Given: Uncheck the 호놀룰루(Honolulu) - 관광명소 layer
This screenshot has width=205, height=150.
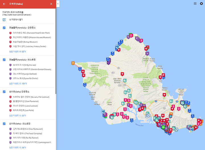Looking at the screenshot, I should [x=4, y=28].
